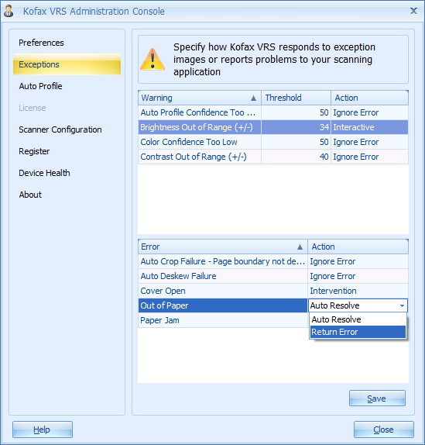425x445 pixels.
Task: Select the Contrast Out of Range warning row
Action: click(x=273, y=157)
